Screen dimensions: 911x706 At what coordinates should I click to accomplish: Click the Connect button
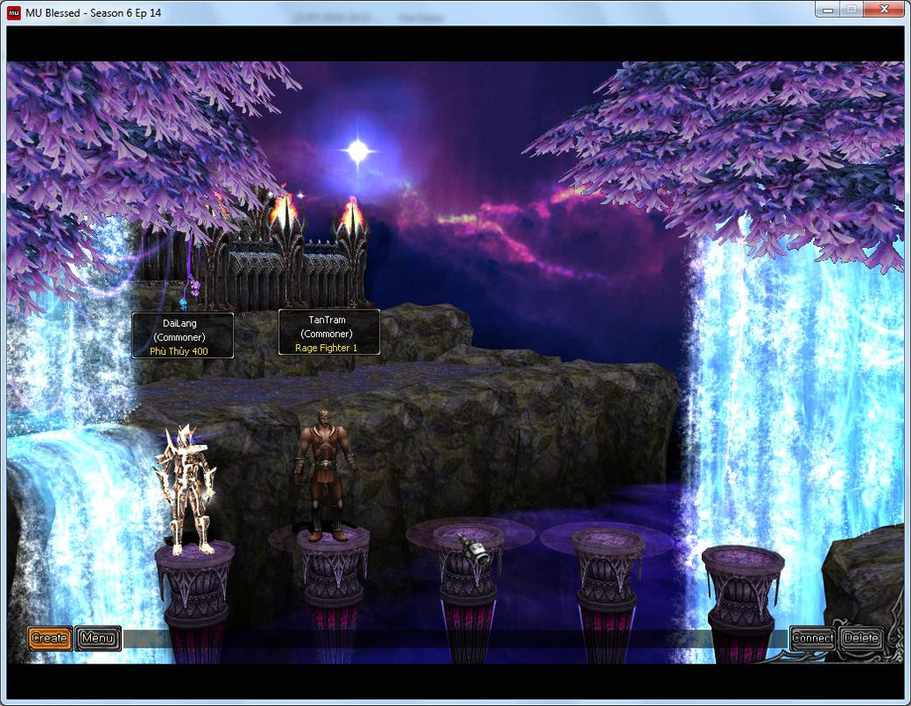click(x=812, y=638)
